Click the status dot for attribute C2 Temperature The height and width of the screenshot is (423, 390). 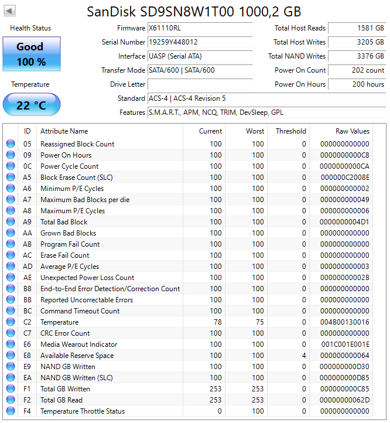coord(11,322)
